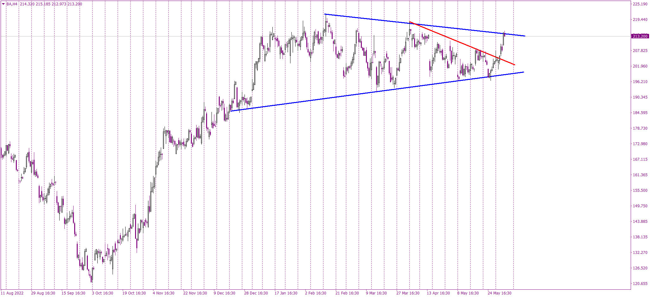
Task: Click the BA,H4 symbol label
Action: click(x=12, y=4)
